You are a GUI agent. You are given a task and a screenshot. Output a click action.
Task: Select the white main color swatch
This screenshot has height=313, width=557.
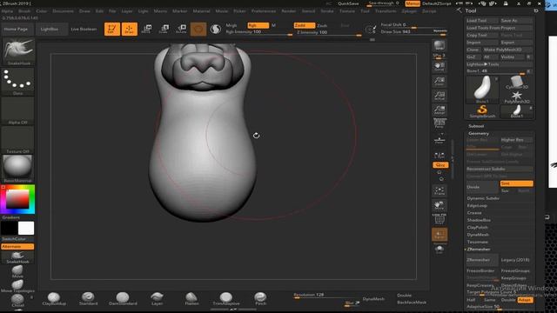click(x=26, y=228)
